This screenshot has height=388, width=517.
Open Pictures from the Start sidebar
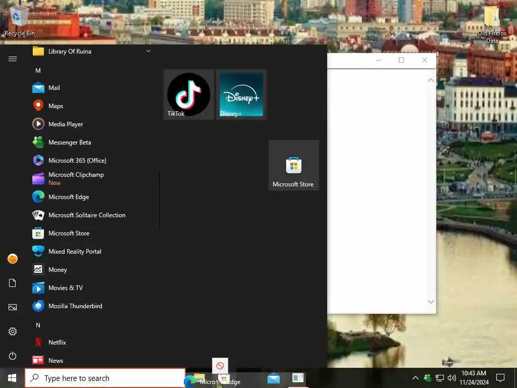[x=13, y=307]
